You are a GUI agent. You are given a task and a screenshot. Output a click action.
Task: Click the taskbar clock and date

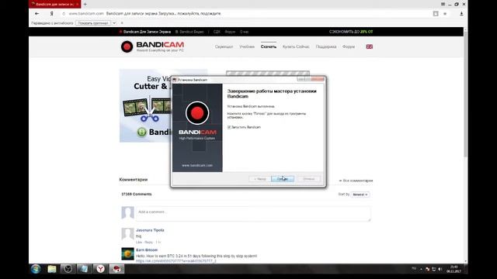(x=454, y=269)
